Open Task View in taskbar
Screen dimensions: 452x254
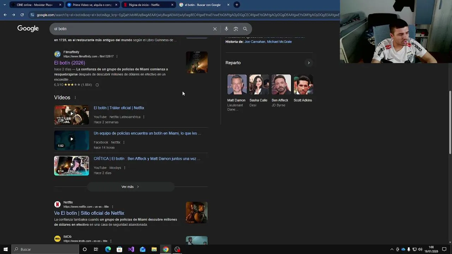[x=96, y=249]
